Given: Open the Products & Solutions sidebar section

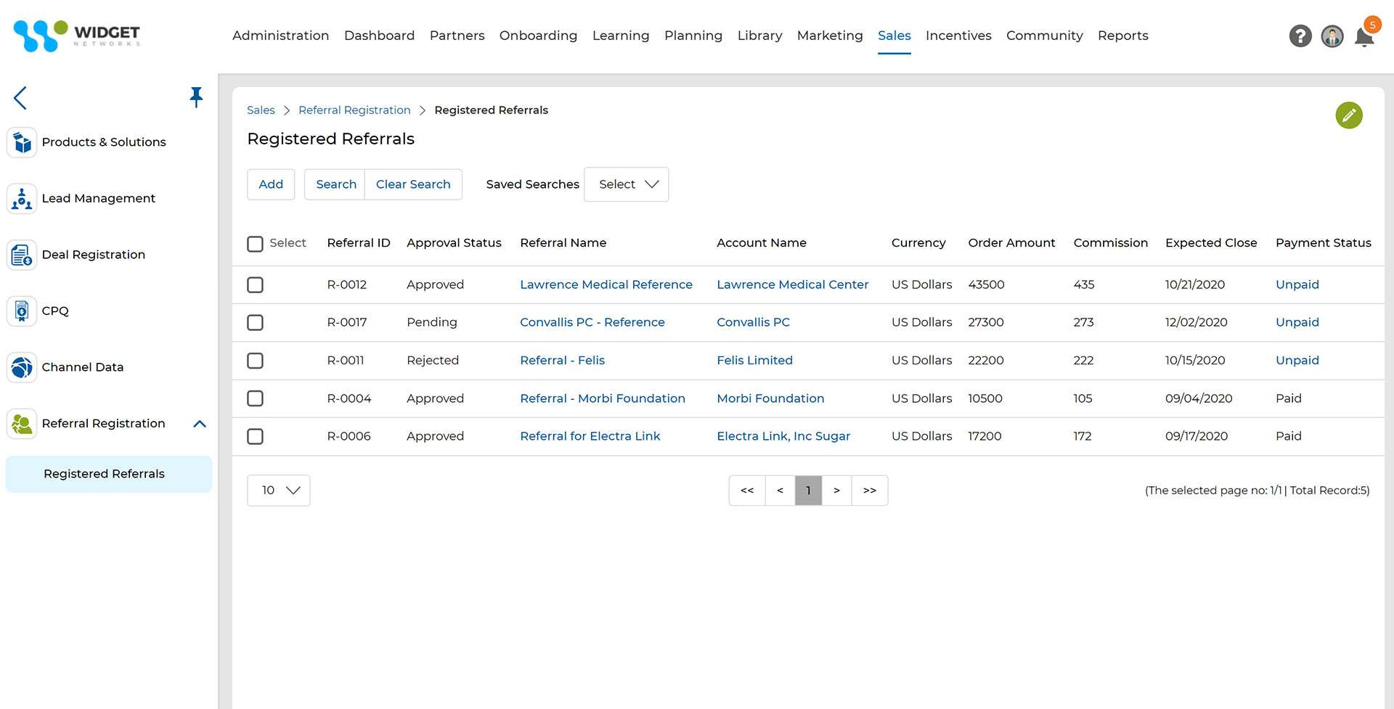Looking at the screenshot, I should [104, 142].
